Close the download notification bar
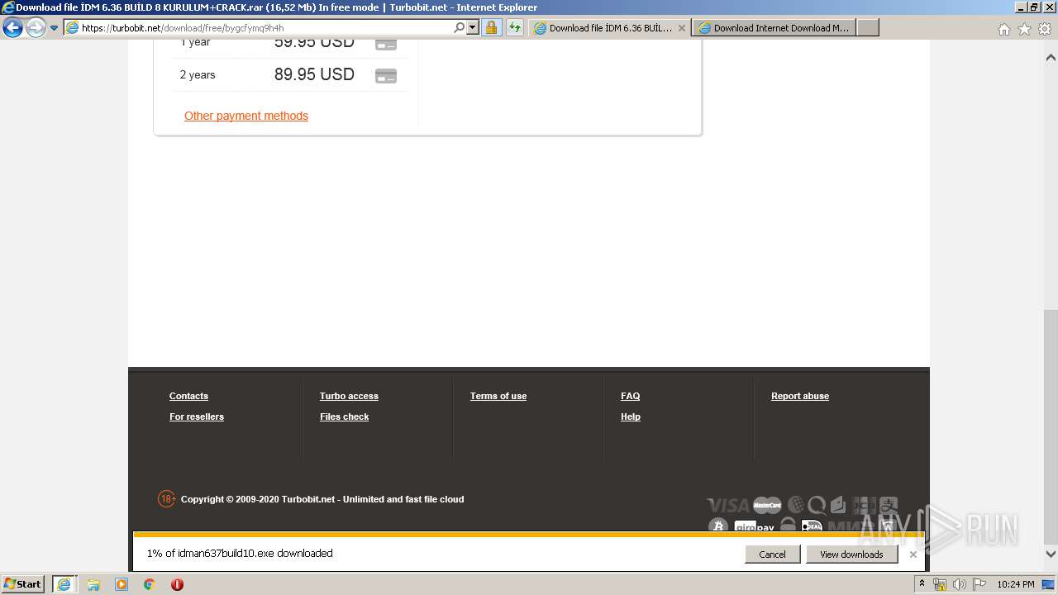 pos(913,555)
